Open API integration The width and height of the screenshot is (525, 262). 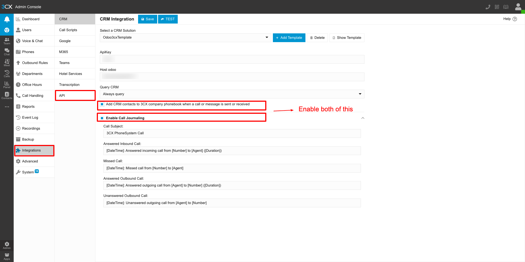(75, 96)
